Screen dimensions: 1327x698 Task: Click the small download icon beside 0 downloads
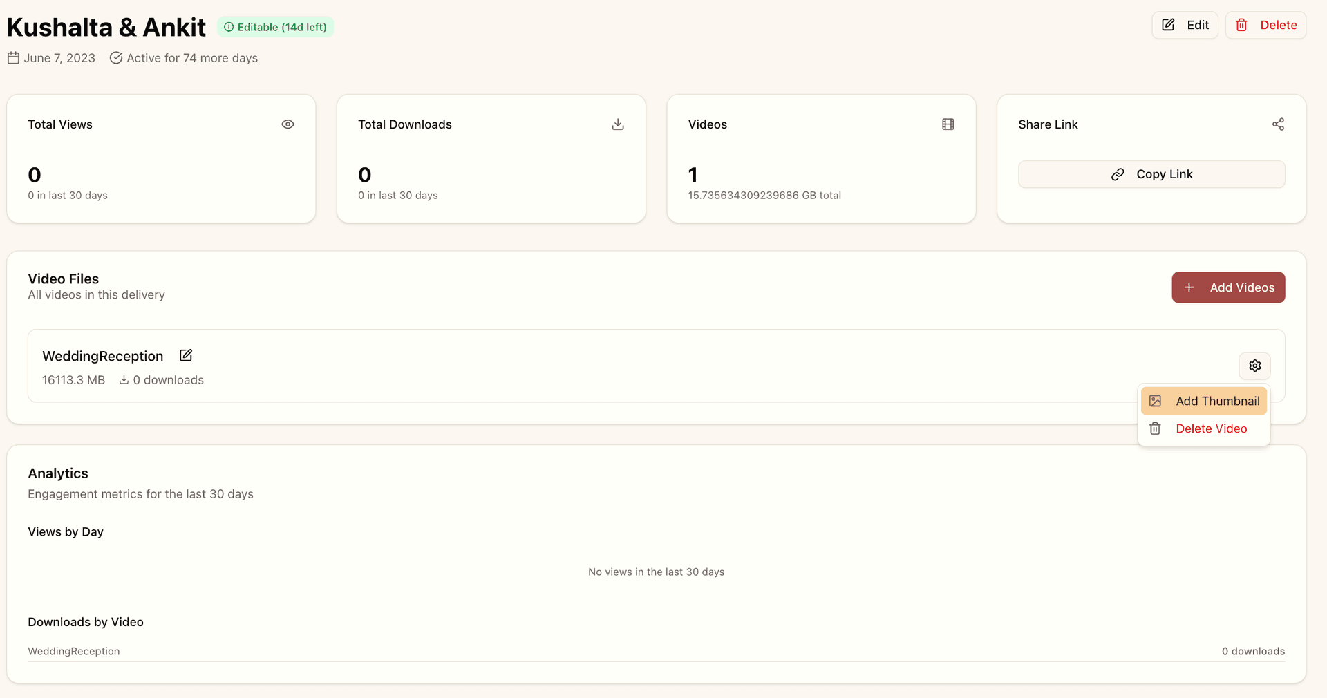(124, 380)
